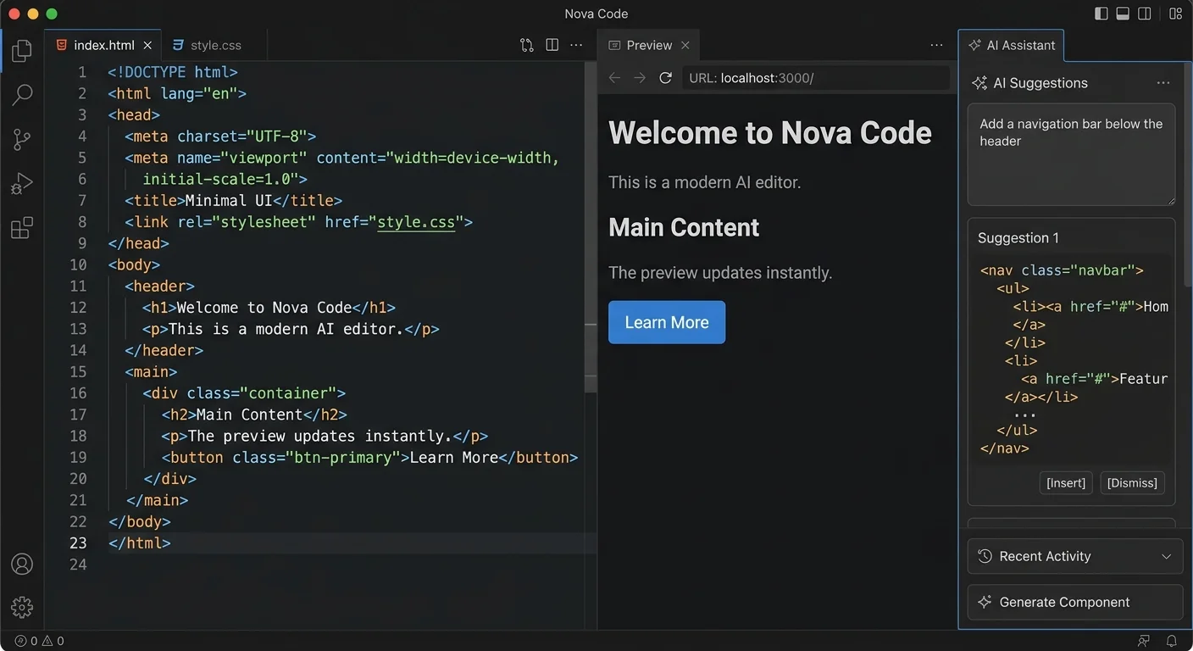
Task: Click the div class="container" code line
Action: [244, 393]
